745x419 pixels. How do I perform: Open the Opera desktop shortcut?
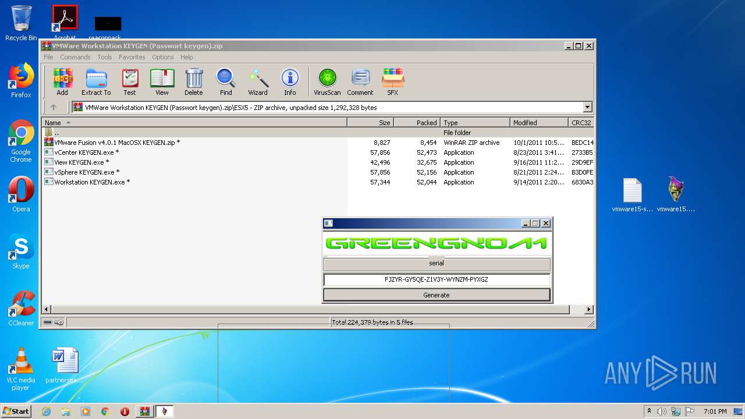click(21, 194)
